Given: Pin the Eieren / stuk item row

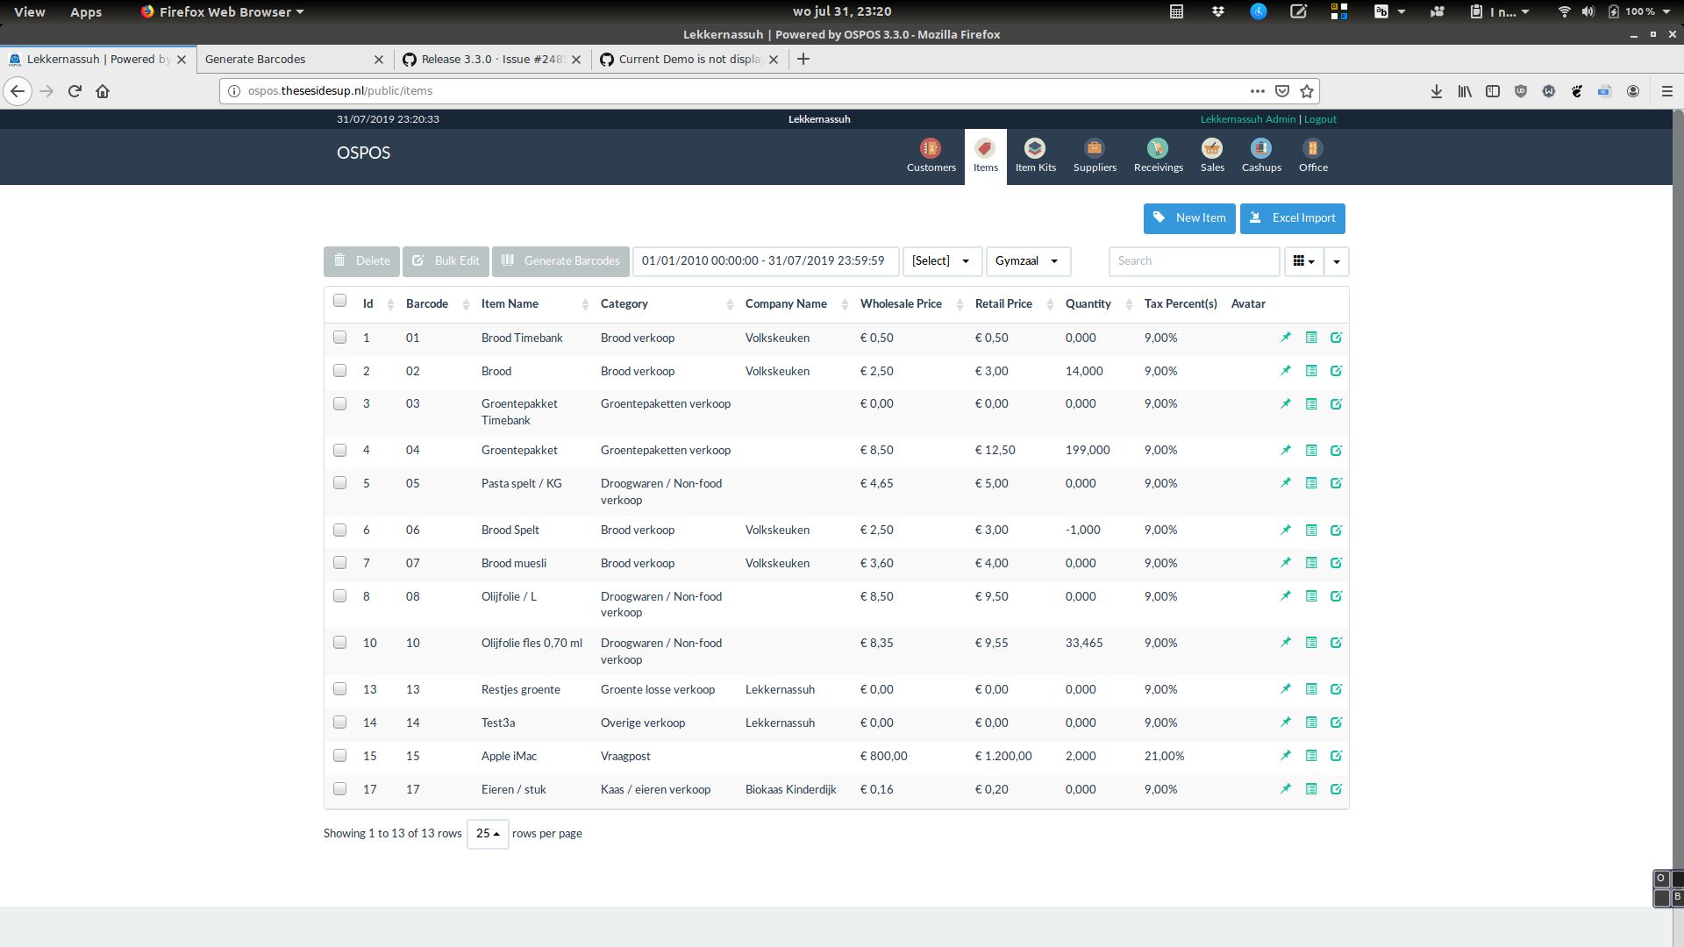Looking at the screenshot, I should (1285, 788).
